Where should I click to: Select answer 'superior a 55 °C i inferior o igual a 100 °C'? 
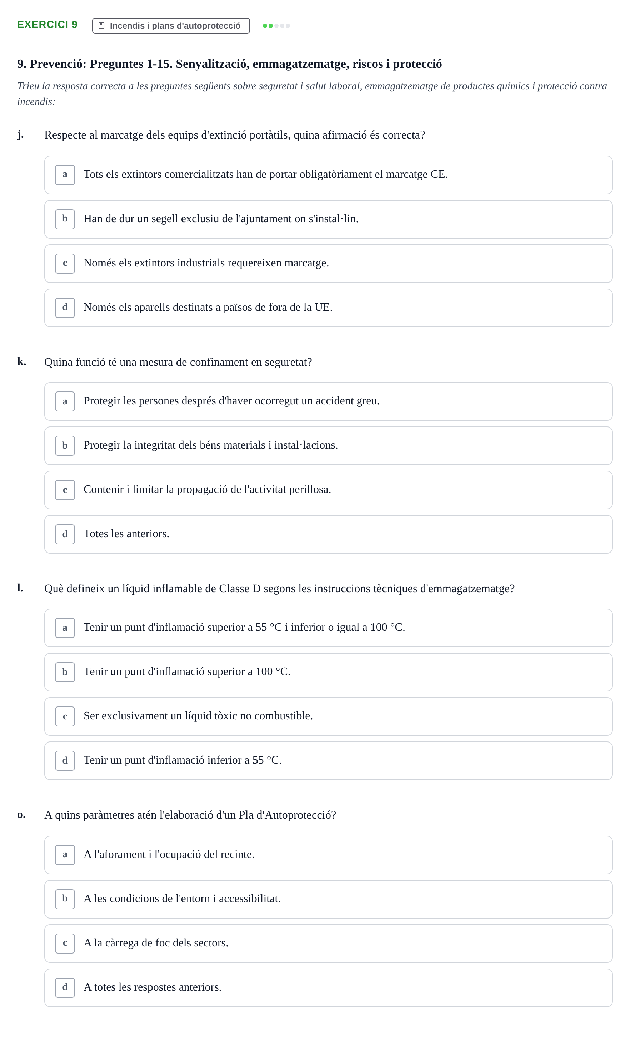click(x=328, y=628)
